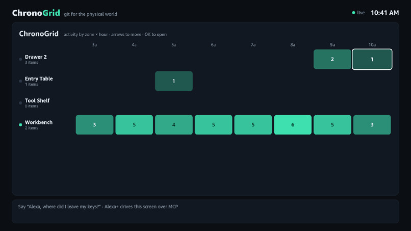Viewport: 411px width, 231px height.
Task: Click the Workbench zone label
Action: pos(39,122)
